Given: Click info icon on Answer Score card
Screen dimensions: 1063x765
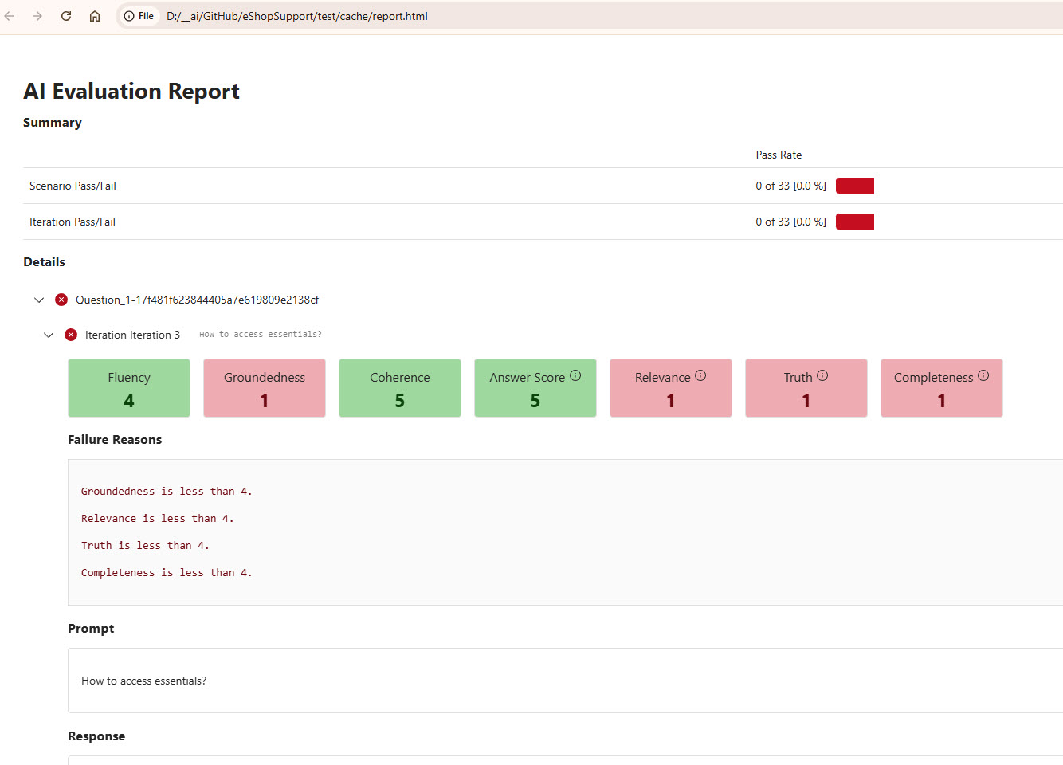Looking at the screenshot, I should (x=575, y=375).
